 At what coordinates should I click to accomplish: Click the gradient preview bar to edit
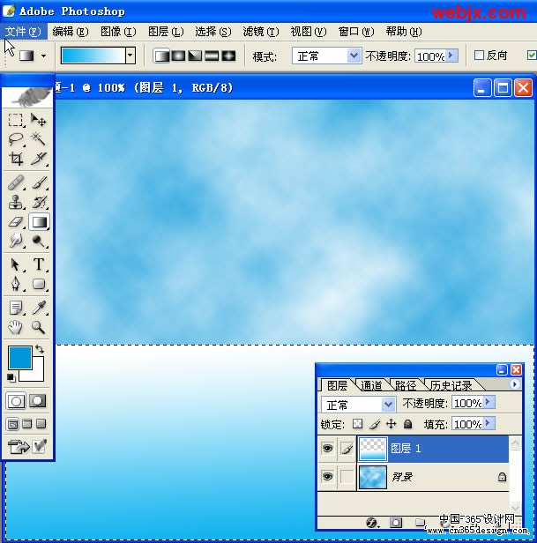pos(93,56)
